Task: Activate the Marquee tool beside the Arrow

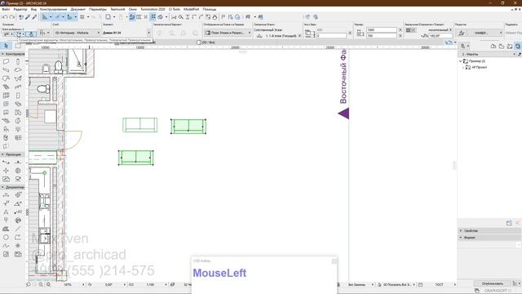Action: [x=18, y=46]
